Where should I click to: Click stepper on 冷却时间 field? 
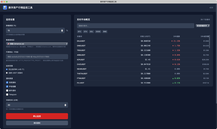pos(65,105)
